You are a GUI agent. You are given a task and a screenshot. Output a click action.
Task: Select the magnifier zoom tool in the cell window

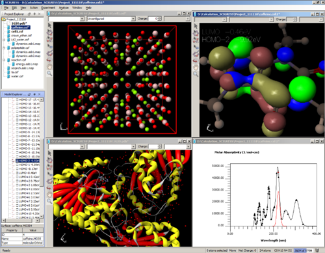click(49, 73)
